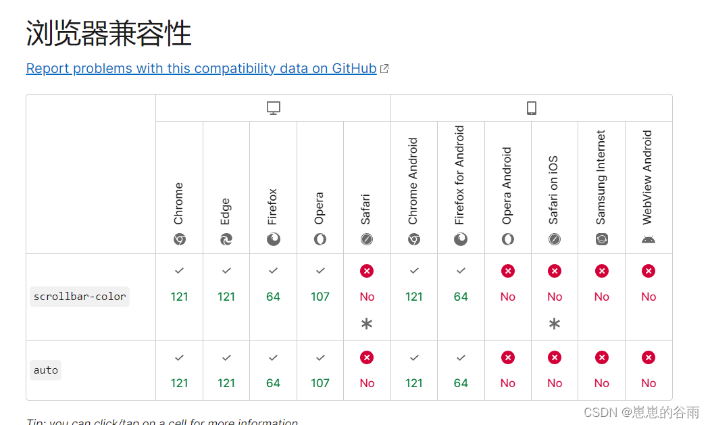Click the mobile device icon header
This screenshot has width=710, height=425.
point(532,108)
